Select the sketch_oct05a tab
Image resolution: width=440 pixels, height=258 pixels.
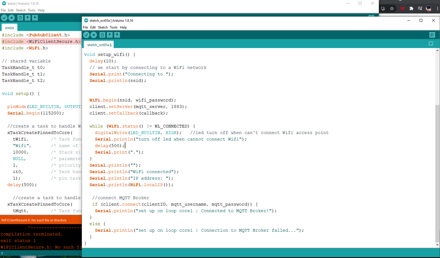click(x=99, y=45)
